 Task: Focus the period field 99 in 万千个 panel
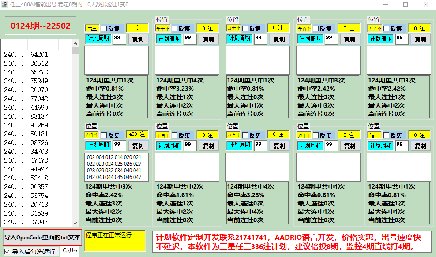click(120, 145)
